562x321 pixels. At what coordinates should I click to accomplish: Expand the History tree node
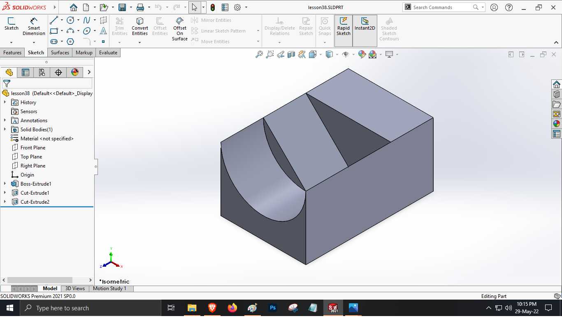[5, 102]
